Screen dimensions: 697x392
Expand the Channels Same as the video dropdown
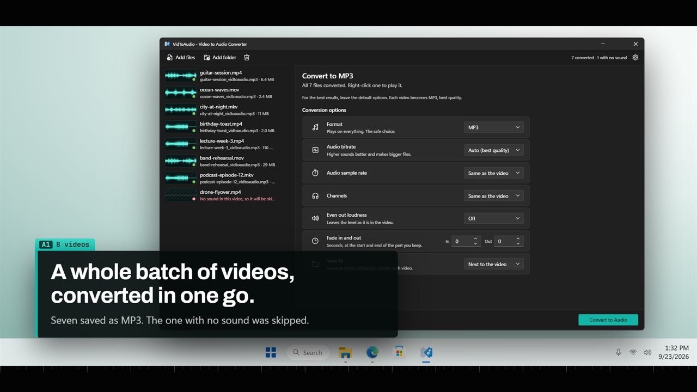[494, 196]
